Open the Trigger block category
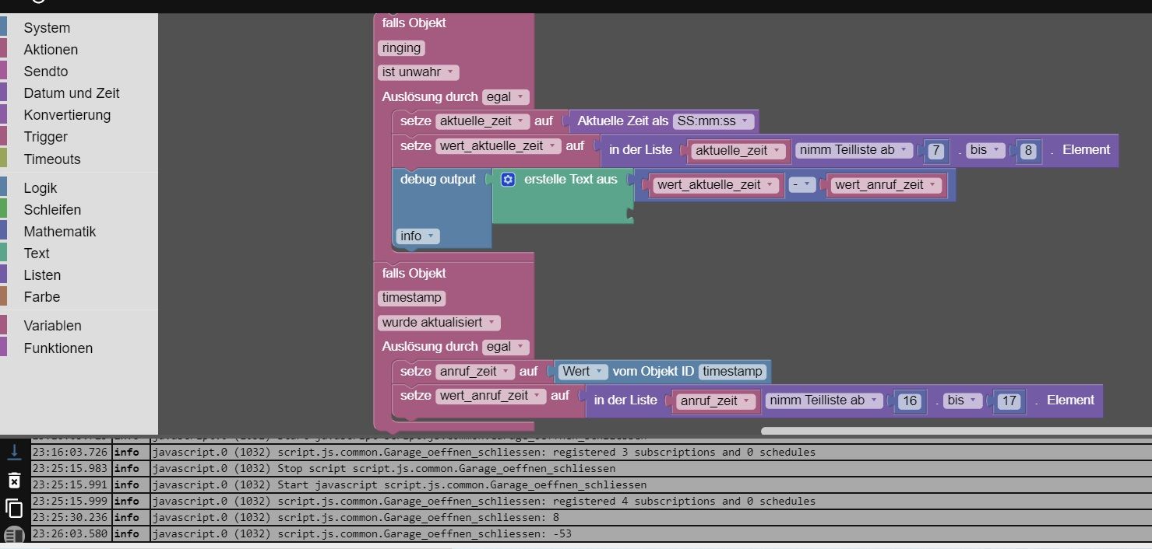The image size is (1152, 549). [46, 137]
